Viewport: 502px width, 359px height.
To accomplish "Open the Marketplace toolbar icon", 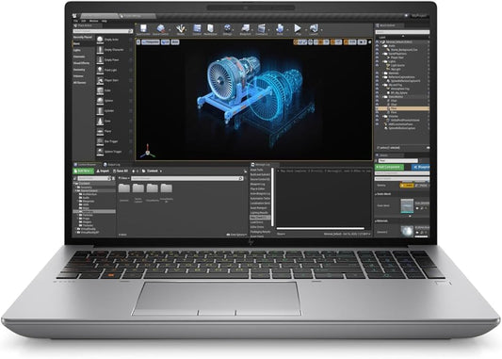I will pos(210,28).
